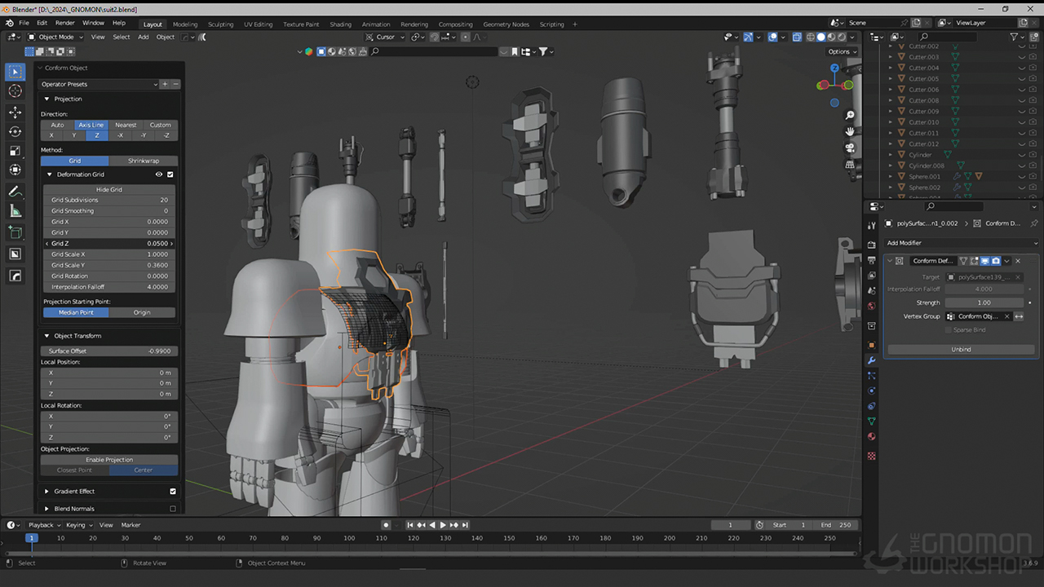Click the camera view icon in viewport
This screenshot has height=587, width=1044.
(850, 148)
